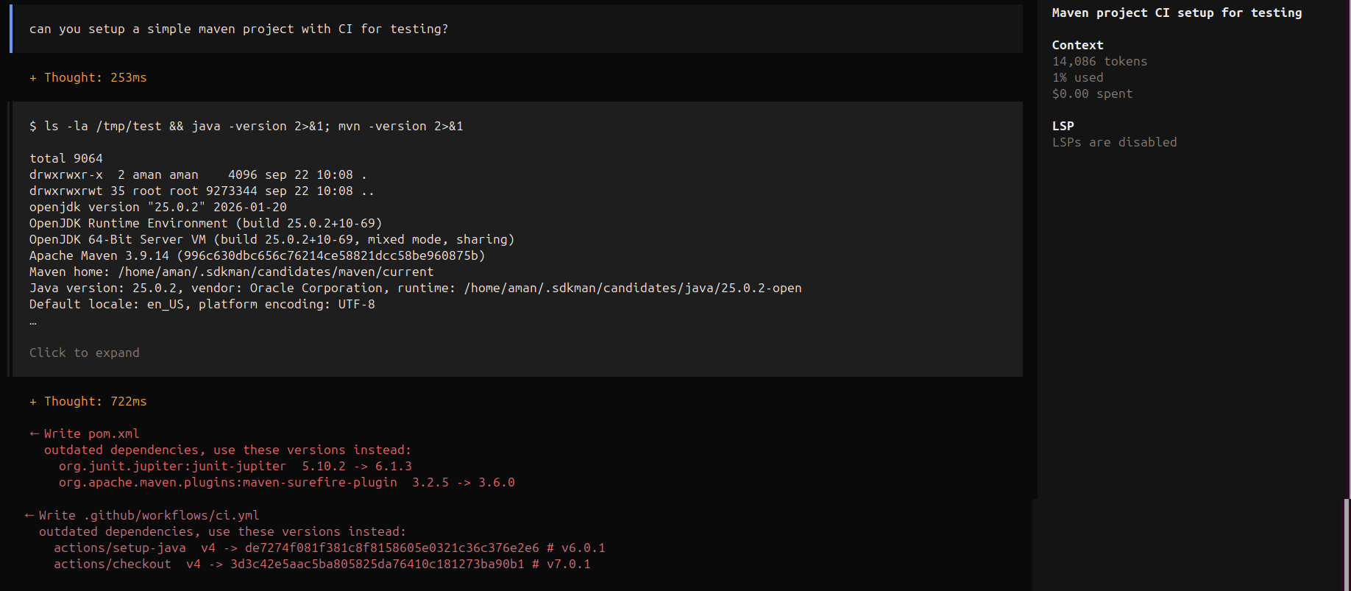Expand the 'Thought: 722ms' block
Screen dimensions: 1351x591
pos(88,401)
